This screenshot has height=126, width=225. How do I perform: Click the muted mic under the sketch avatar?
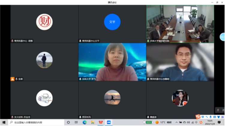[13, 117]
